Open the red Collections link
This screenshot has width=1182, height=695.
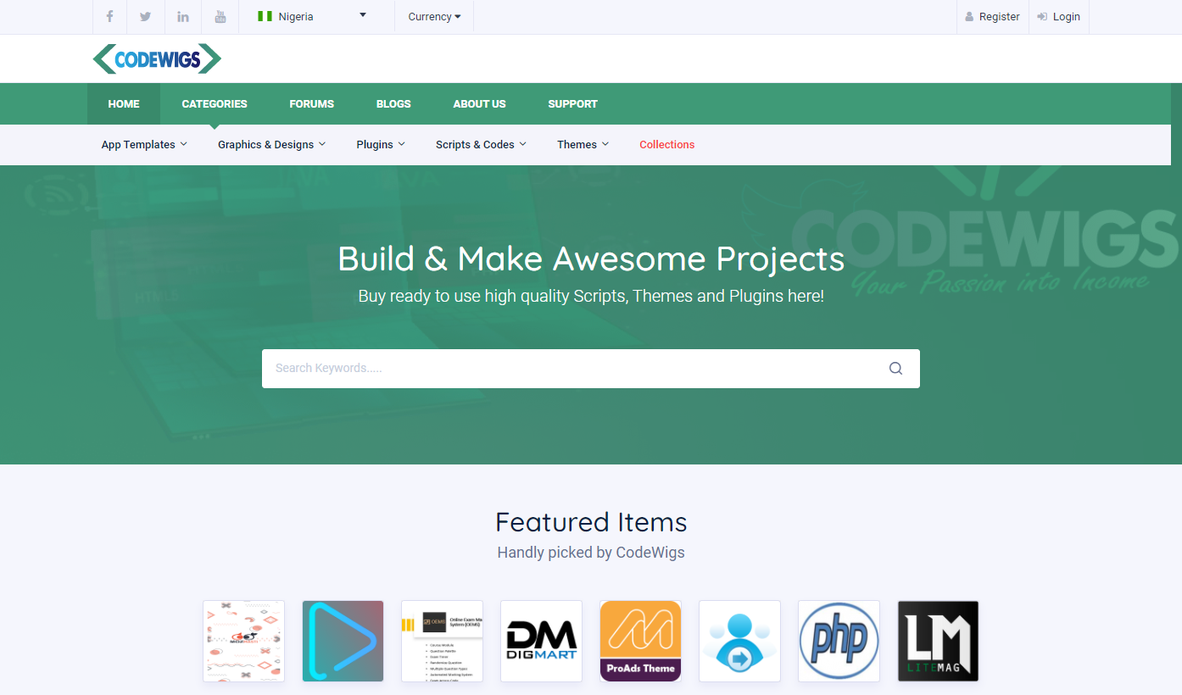pyautogui.click(x=666, y=145)
